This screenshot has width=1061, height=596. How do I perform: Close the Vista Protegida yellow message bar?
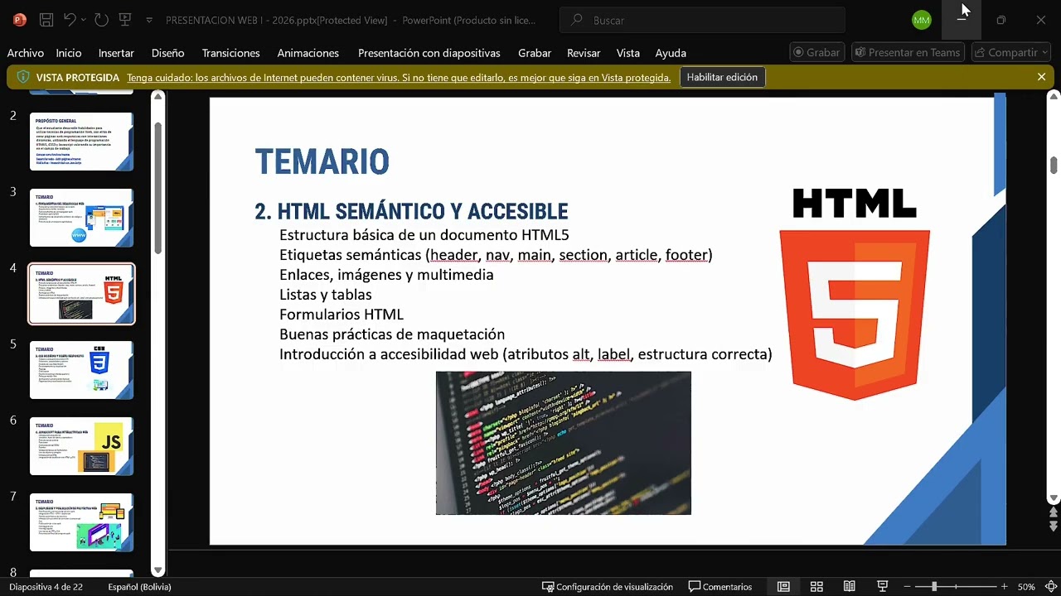click(x=1041, y=77)
